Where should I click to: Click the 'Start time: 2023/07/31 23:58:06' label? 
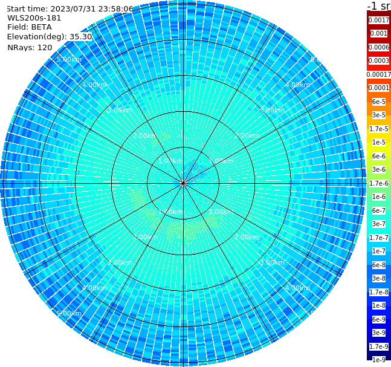click(x=70, y=9)
